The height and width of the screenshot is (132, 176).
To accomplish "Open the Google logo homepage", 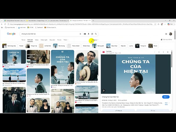I will click(11, 34).
